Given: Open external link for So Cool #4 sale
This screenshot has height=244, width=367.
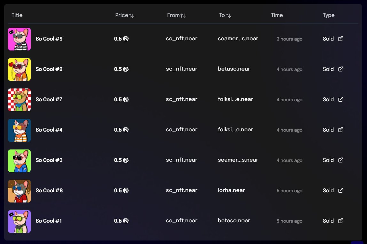Looking at the screenshot, I should pos(340,130).
